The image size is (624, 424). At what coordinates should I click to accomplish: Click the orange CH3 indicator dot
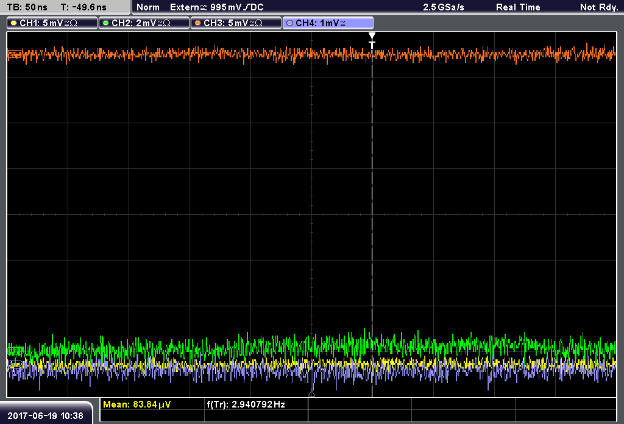coord(198,23)
